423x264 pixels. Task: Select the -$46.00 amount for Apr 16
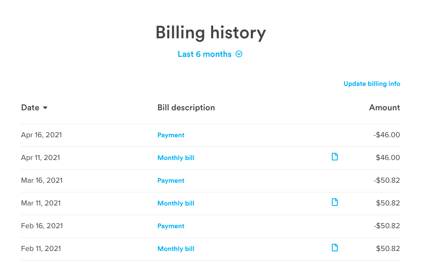(386, 135)
